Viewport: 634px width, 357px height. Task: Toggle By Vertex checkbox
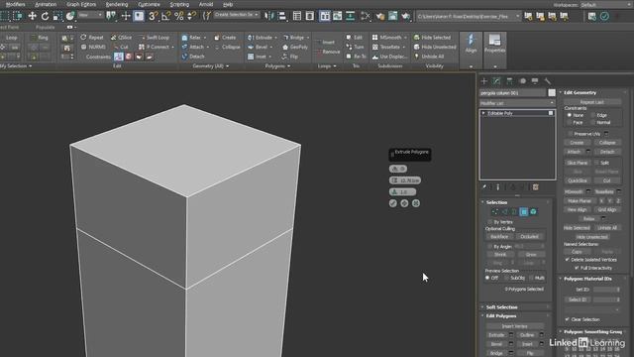pyautogui.click(x=489, y=222)
